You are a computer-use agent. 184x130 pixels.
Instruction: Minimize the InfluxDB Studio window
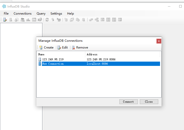pos(169,6)
